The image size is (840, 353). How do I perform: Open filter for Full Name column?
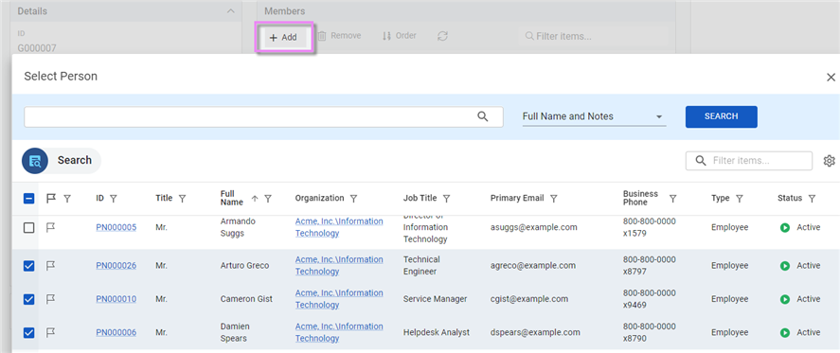268,199
